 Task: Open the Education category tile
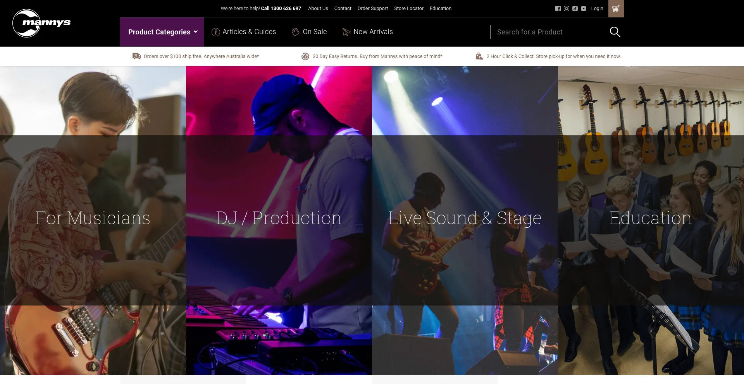click(x=651, y=218)
